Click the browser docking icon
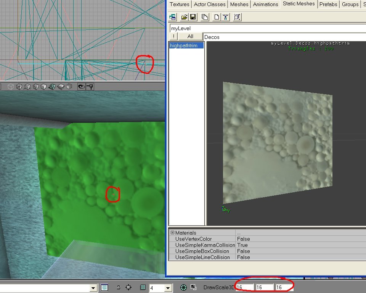 pos(173,17)
